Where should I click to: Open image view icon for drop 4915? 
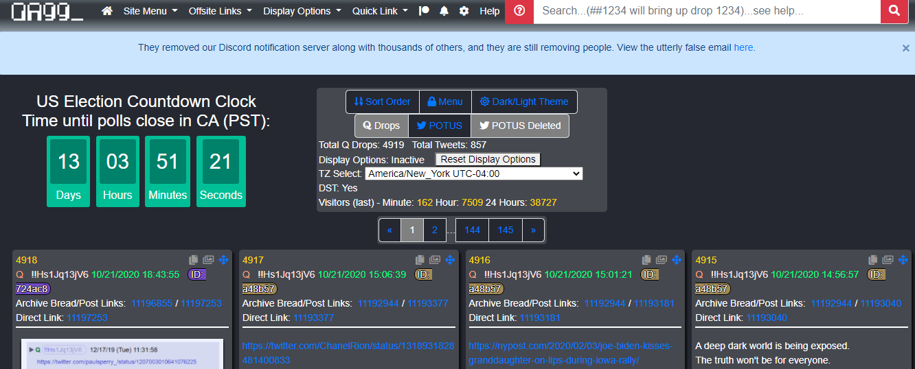coord(888,260)
